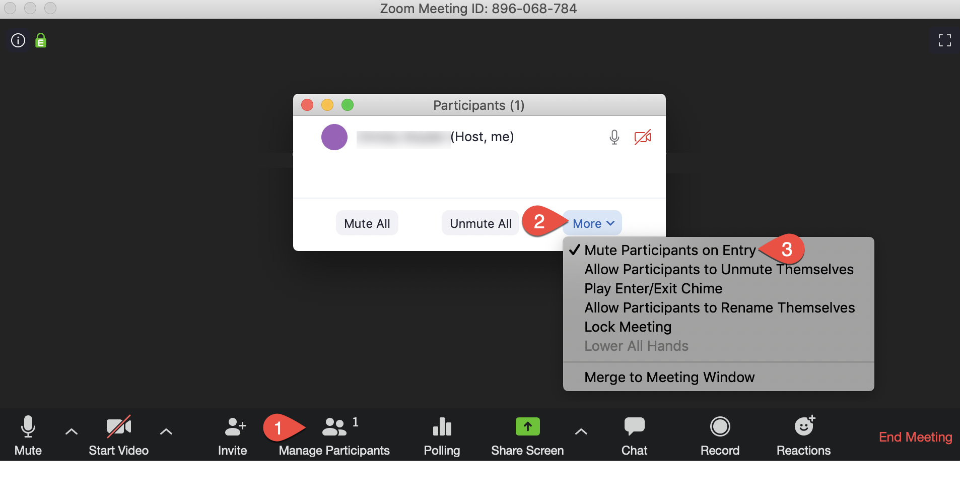Open the Polling panel
The image size is (960, 497).
pos(442,433)
